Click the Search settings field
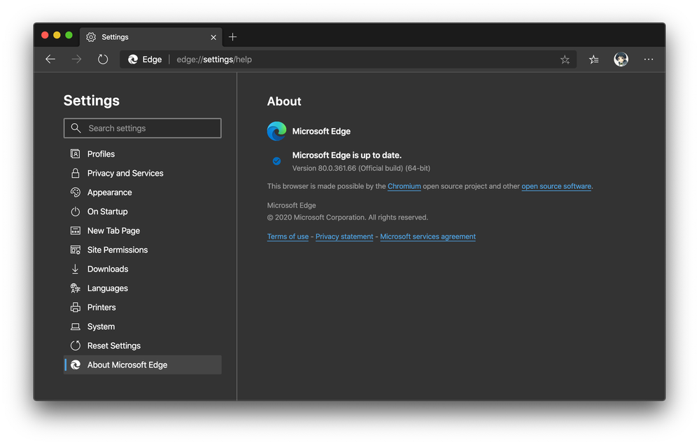This screenshot has height=445, width=699. click(143, 129)
